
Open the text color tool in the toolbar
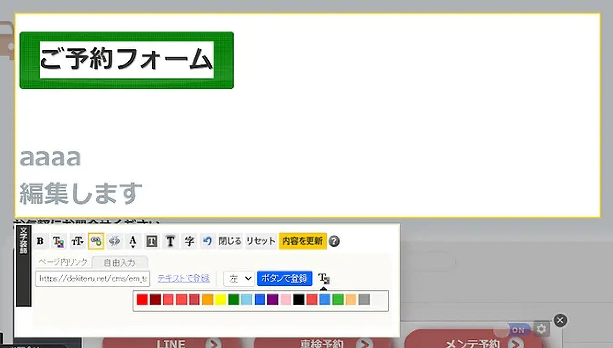click(58, 241)
